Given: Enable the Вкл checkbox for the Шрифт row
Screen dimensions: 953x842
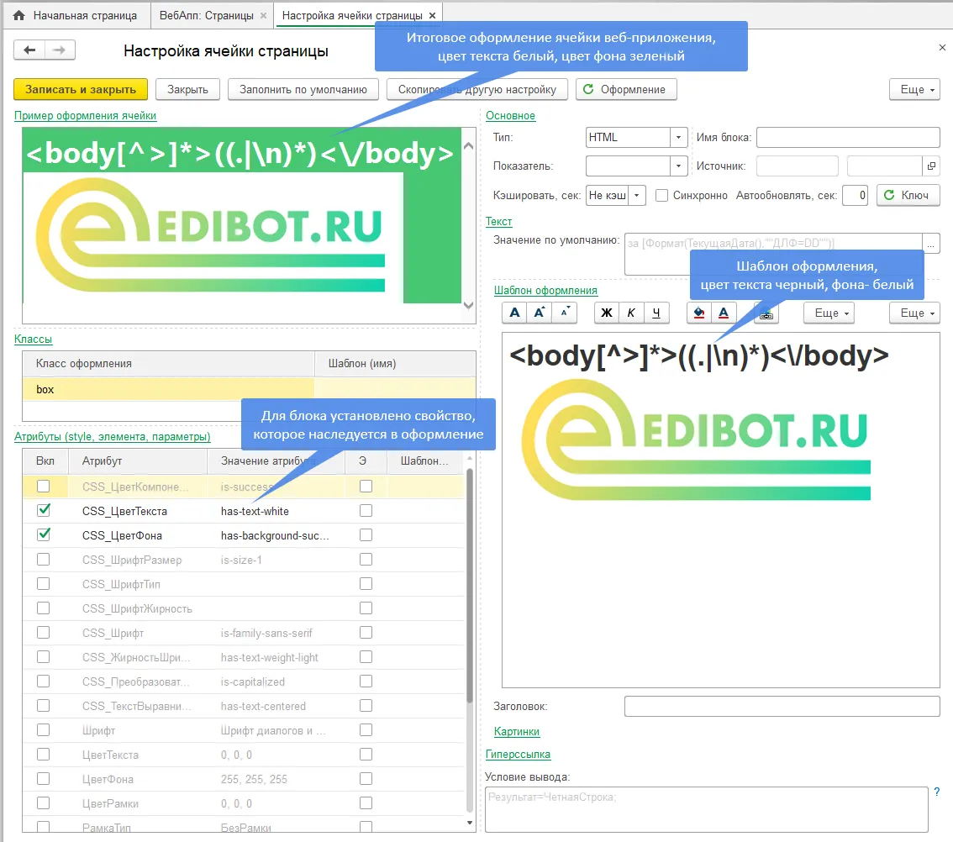Looking at the screenshot, I should click(43, 729).
